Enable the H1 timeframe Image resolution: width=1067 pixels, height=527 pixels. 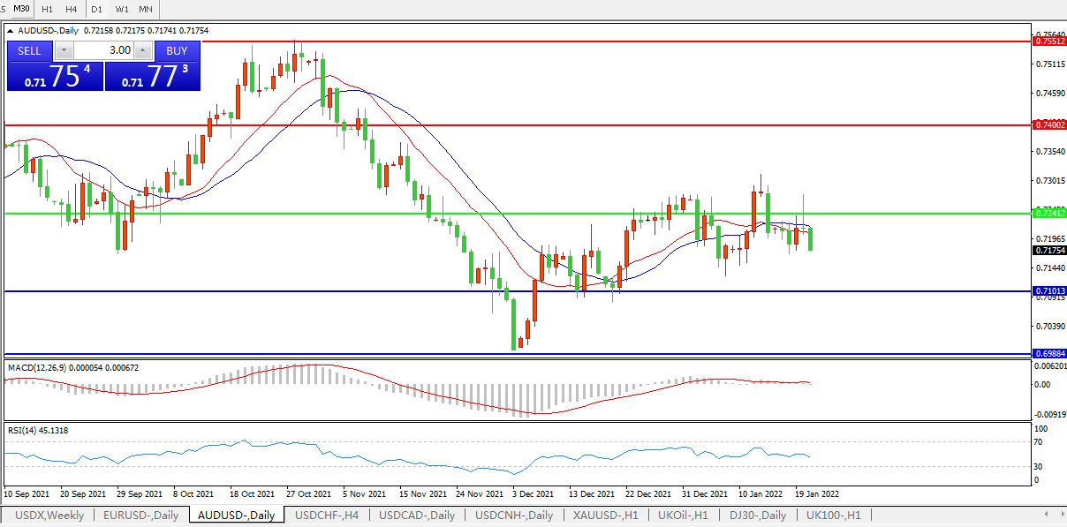coord(47,9)
